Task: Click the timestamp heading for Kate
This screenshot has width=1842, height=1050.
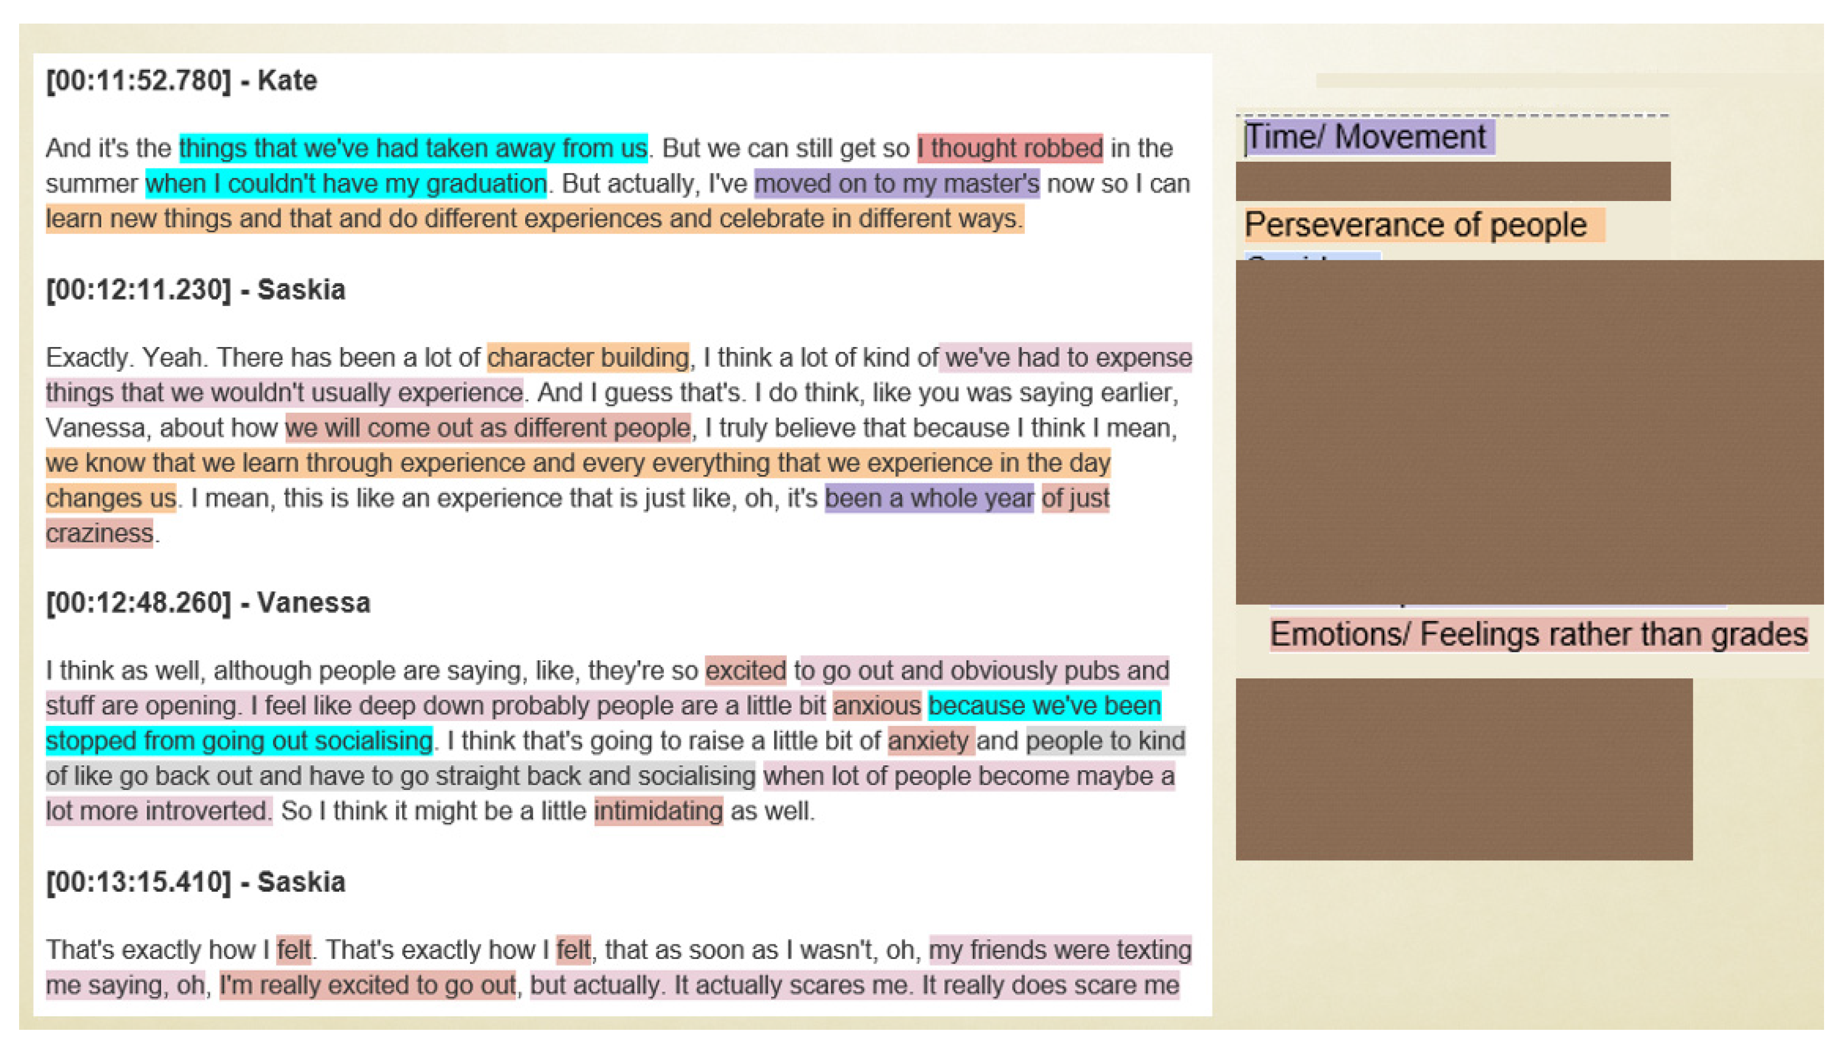Action: click(x=181, y=80)
